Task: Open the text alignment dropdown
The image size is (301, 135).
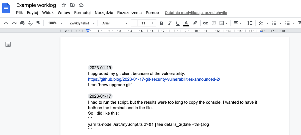Action: [x=237, y=23]
